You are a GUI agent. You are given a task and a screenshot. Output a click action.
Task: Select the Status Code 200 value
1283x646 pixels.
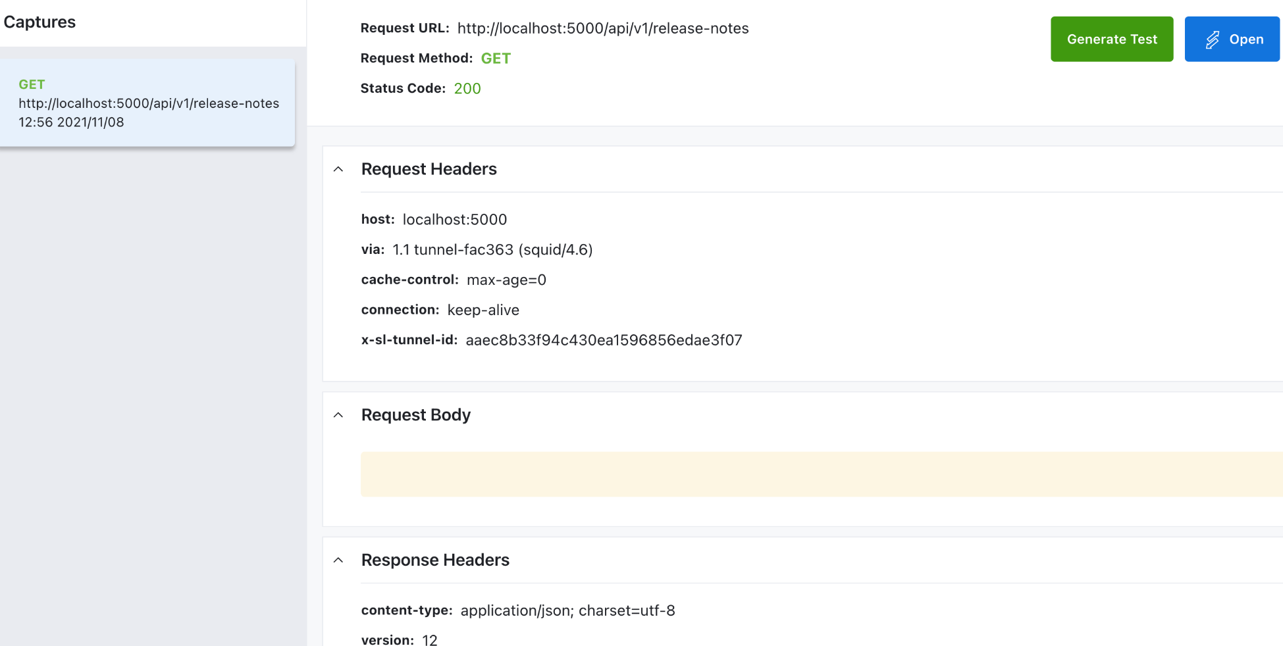467,88
